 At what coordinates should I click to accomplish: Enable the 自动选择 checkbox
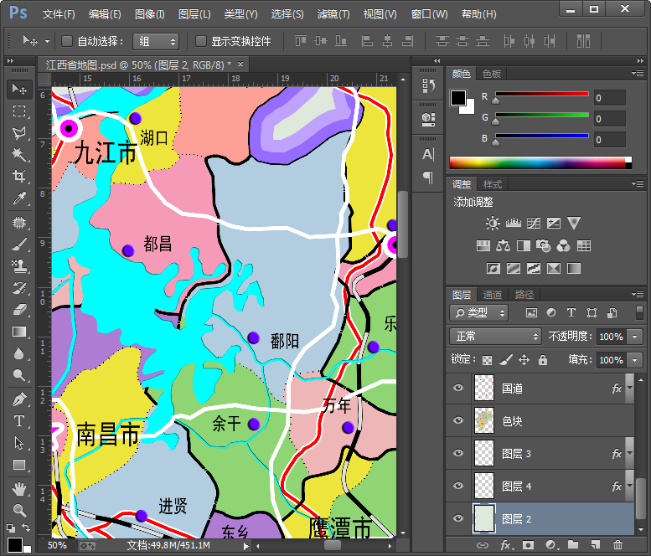tap(68, 41)
